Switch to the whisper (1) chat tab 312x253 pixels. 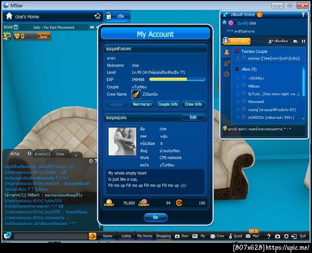(43, 154)
